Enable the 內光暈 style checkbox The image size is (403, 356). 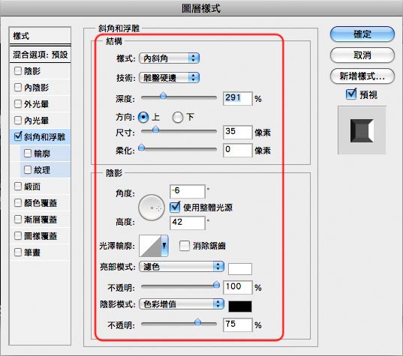tap(18, 120)
